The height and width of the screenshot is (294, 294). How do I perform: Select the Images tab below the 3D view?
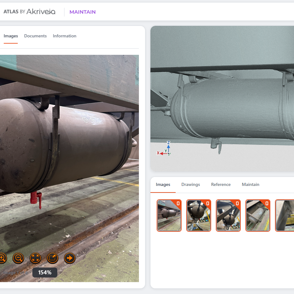163,184
